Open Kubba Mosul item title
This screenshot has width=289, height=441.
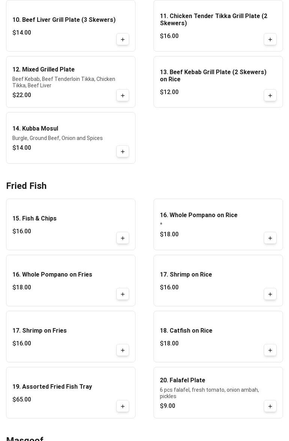point(35,129)
